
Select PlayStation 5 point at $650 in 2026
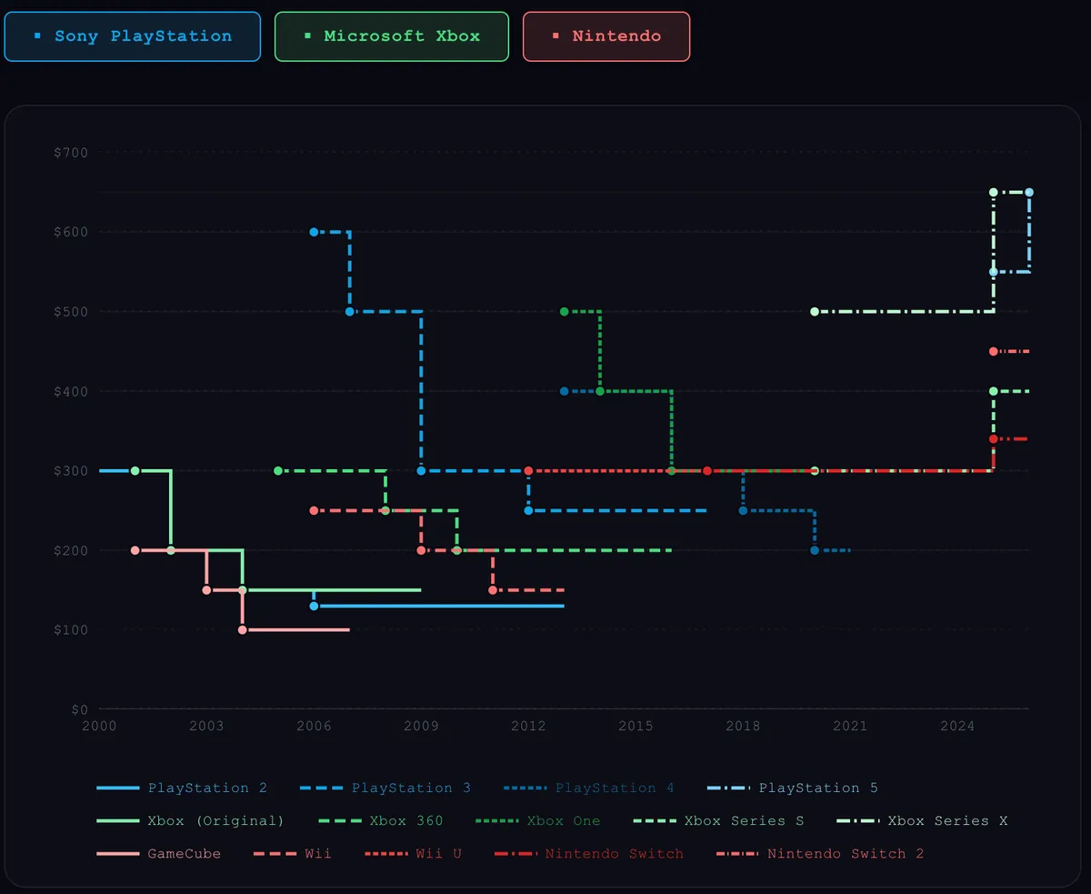1029,192
